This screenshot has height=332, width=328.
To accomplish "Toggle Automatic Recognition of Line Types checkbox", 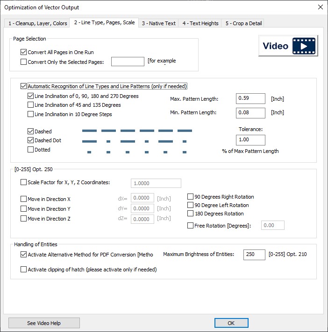I will 23,86.
